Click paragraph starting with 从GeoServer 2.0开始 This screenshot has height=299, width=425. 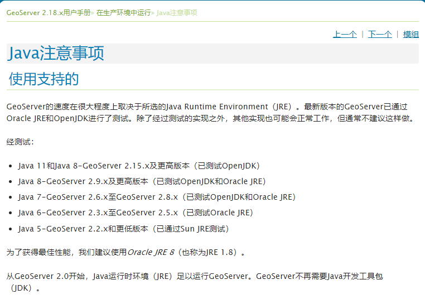[x=194, y=282]
